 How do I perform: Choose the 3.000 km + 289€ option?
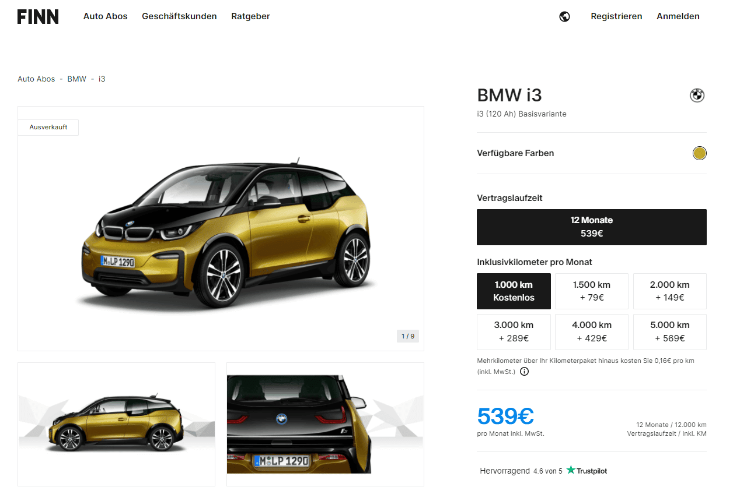[x=514, y=332]
